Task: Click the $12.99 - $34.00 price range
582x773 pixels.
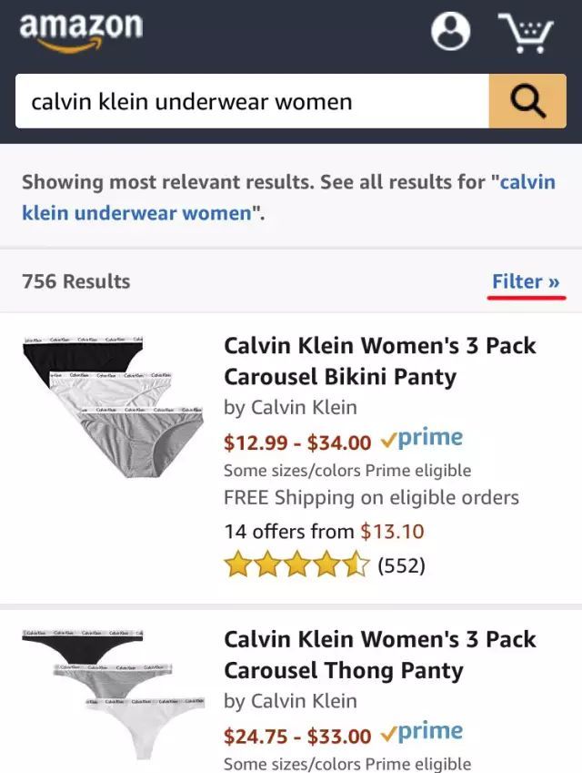Action: tap(297, 442)
